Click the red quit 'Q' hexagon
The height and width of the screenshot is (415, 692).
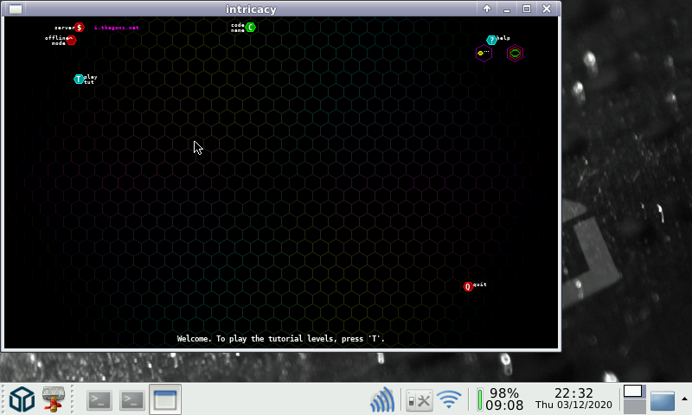pos(468,286)
